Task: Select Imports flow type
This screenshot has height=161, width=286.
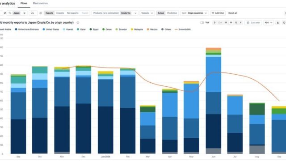Action: point(60,13)
